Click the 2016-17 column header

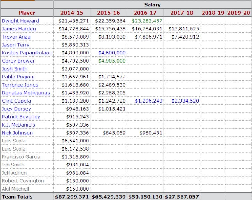point(145,13)
